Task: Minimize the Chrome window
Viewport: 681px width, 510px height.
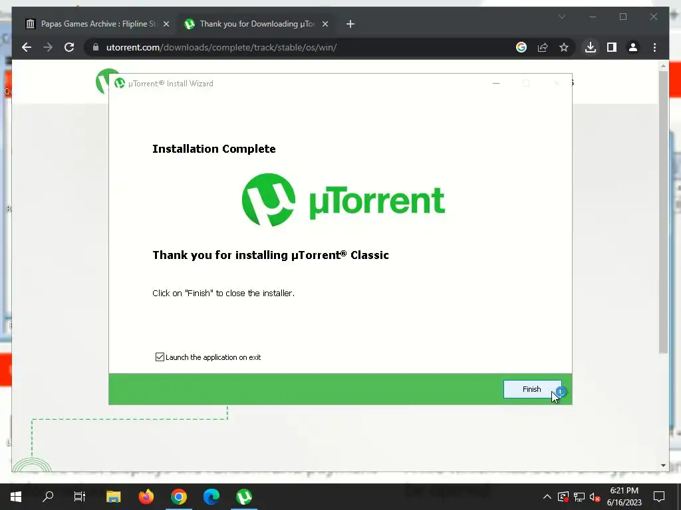Action: 593,17
